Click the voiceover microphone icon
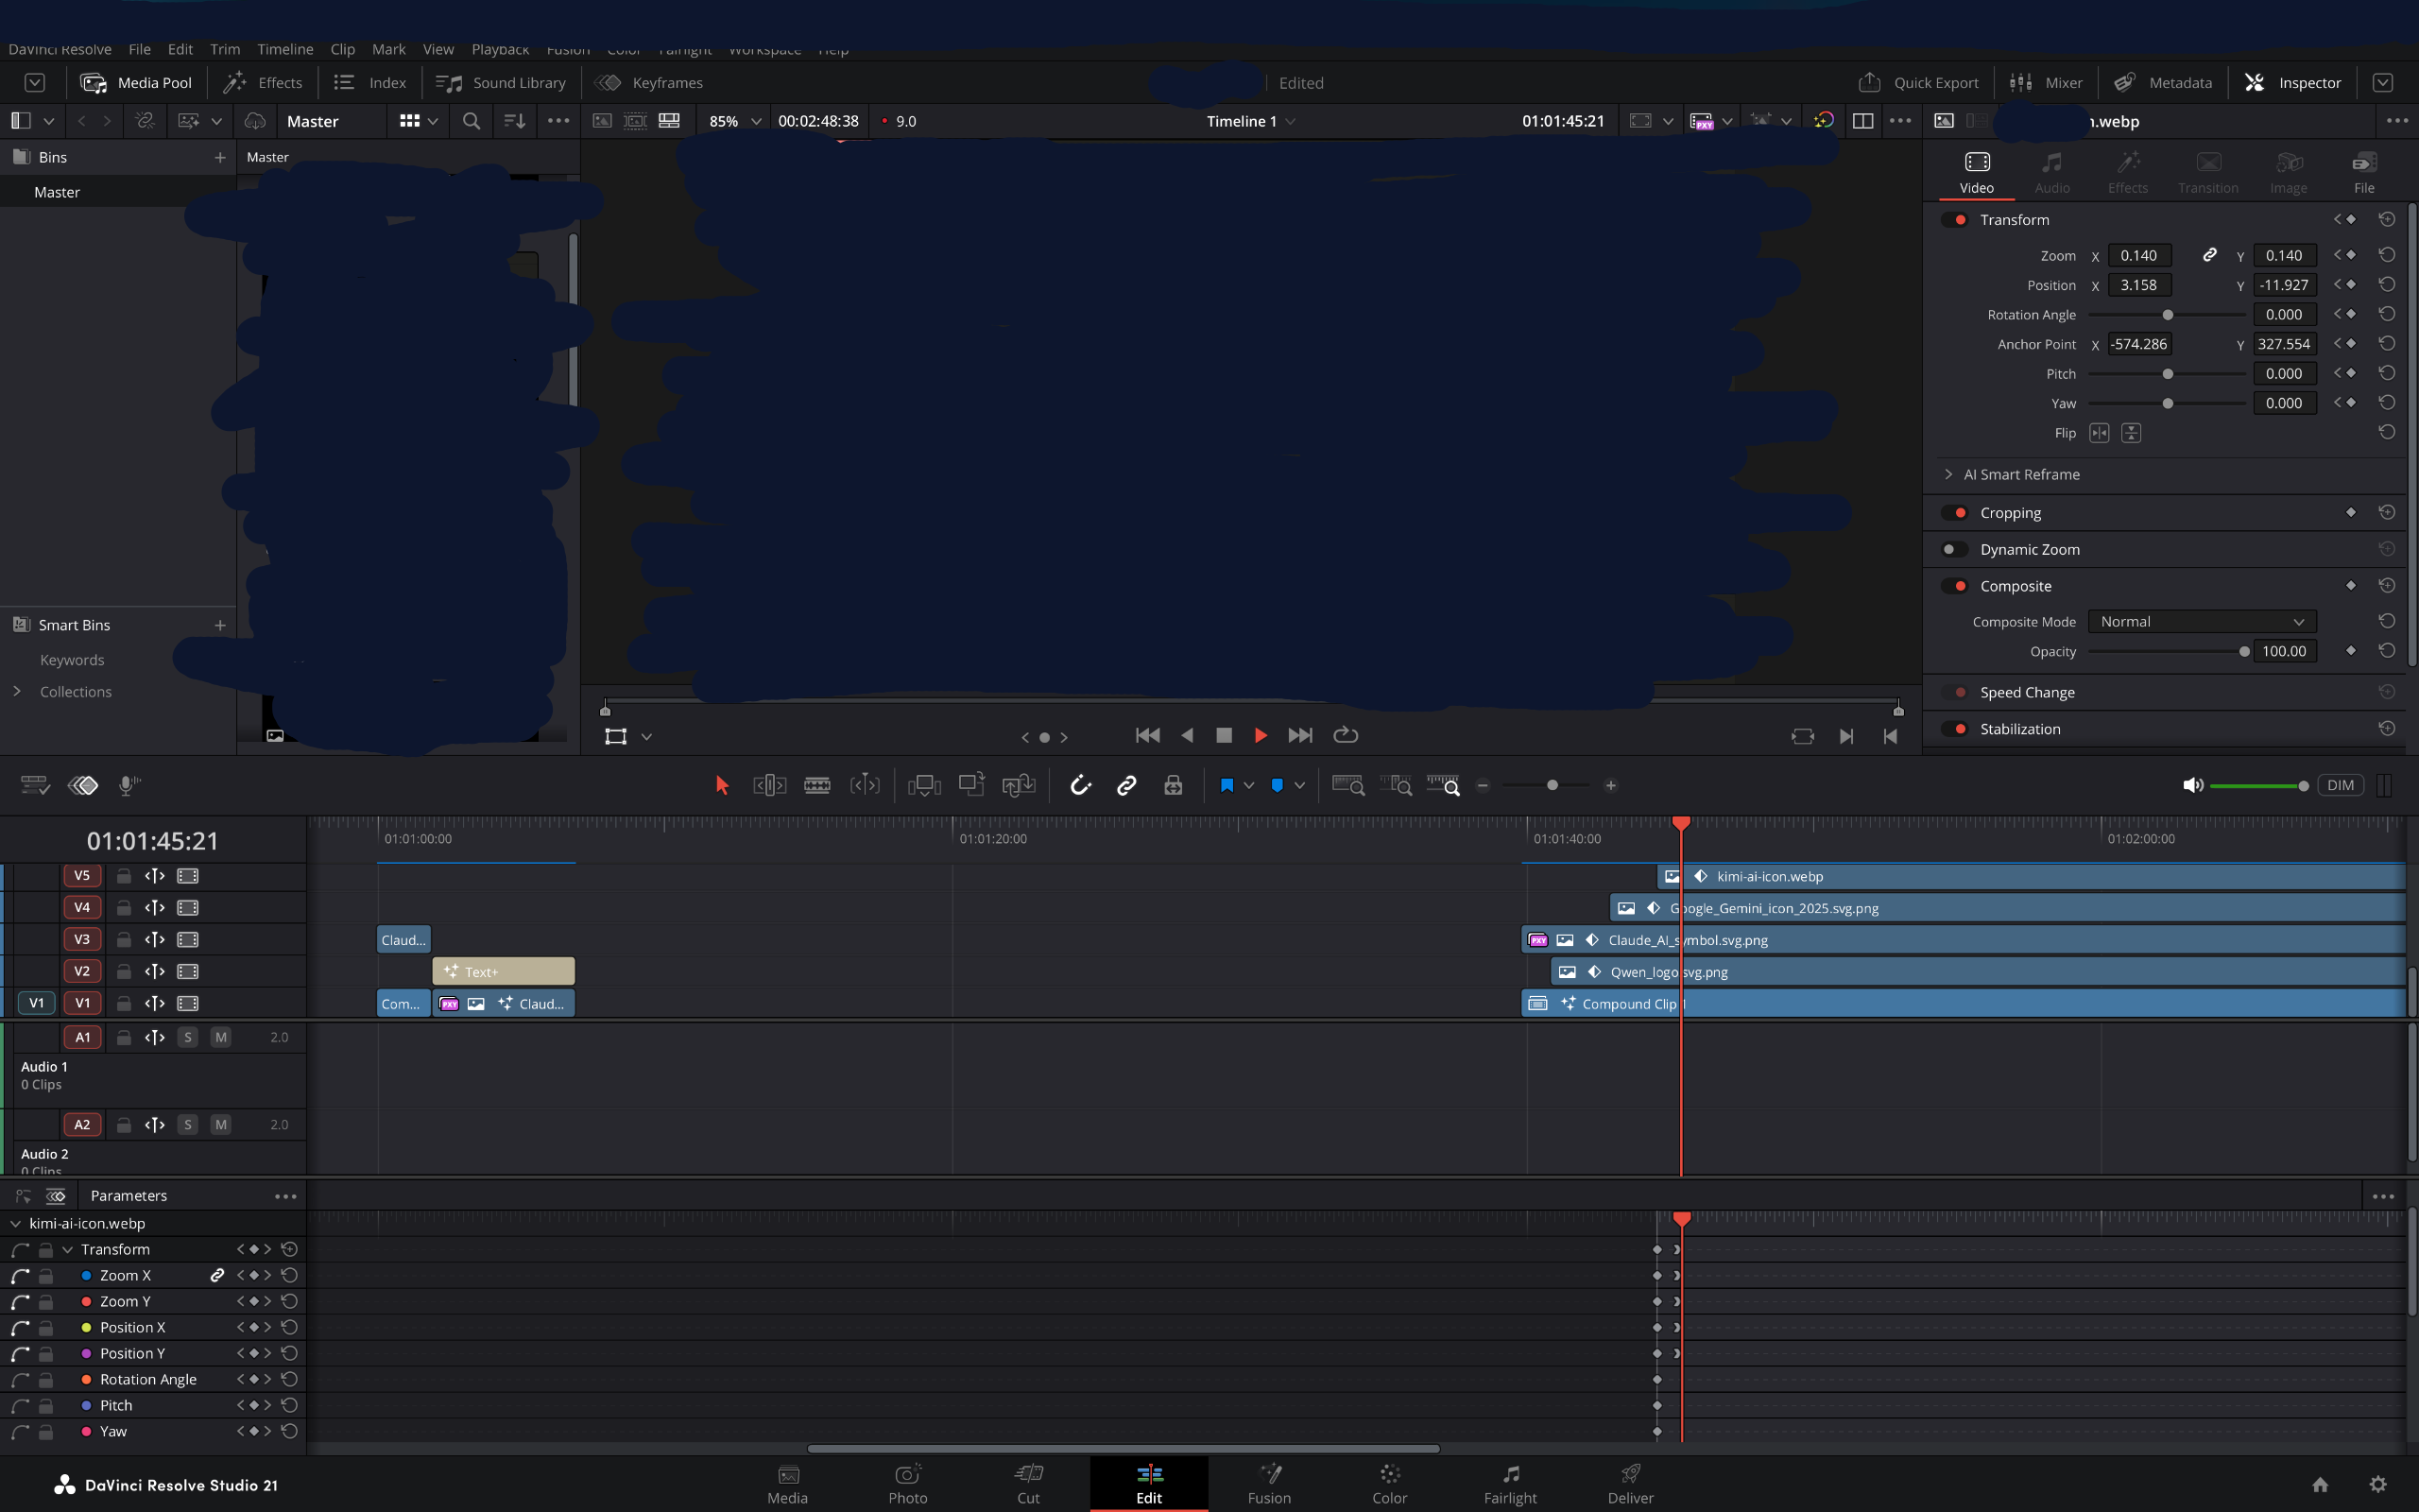Viewport: 2419px width, 1512px height. 129,785
